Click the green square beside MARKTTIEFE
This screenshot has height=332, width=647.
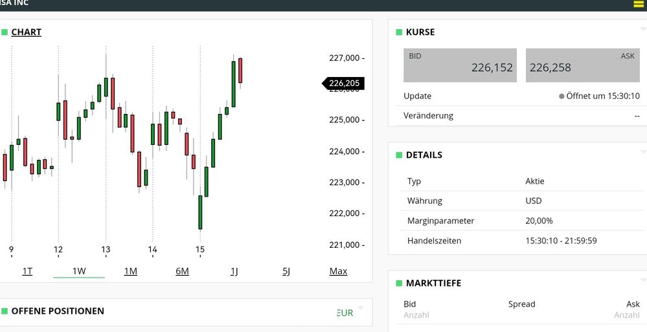tap(399, 283)
